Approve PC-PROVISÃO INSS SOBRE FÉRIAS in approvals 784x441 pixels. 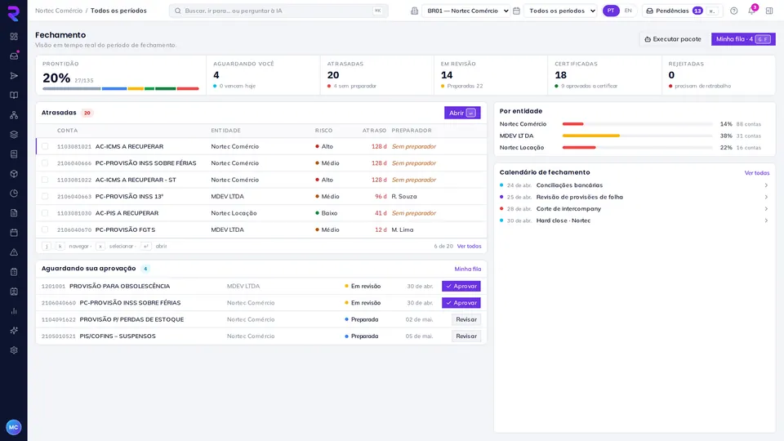(461, 302)
